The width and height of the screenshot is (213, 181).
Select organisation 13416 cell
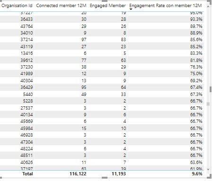click(x=27, y=53)
